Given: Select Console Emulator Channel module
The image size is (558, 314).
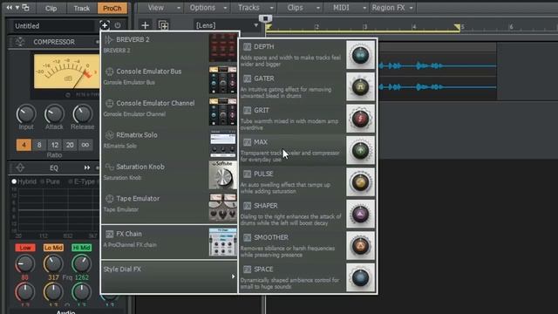Looking at the screenshot, I should point(169,111).
